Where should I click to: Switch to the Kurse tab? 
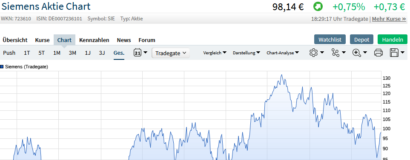pos(42,40)
